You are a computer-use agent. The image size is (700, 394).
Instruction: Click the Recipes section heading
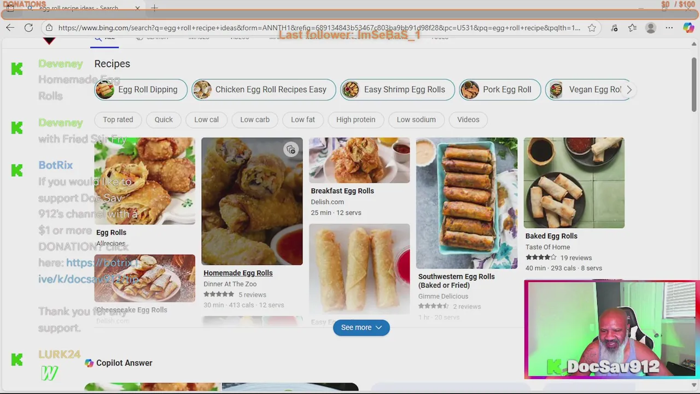112,63
